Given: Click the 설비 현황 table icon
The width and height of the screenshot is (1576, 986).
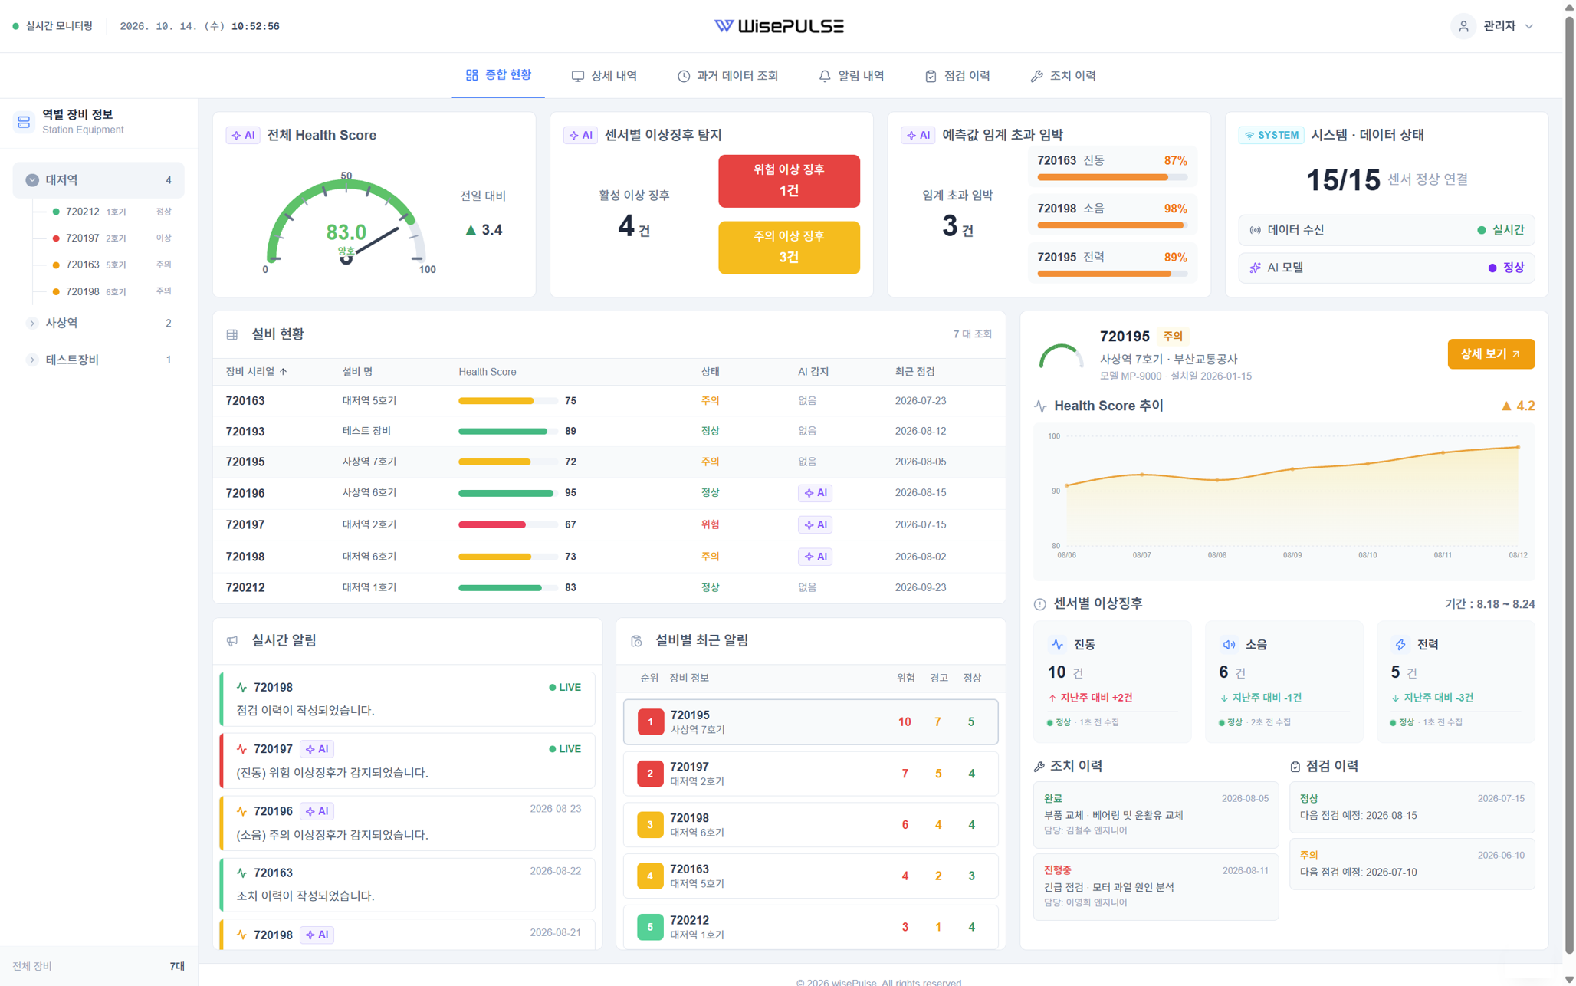Looking at the screenshot, I should [232, 334].
